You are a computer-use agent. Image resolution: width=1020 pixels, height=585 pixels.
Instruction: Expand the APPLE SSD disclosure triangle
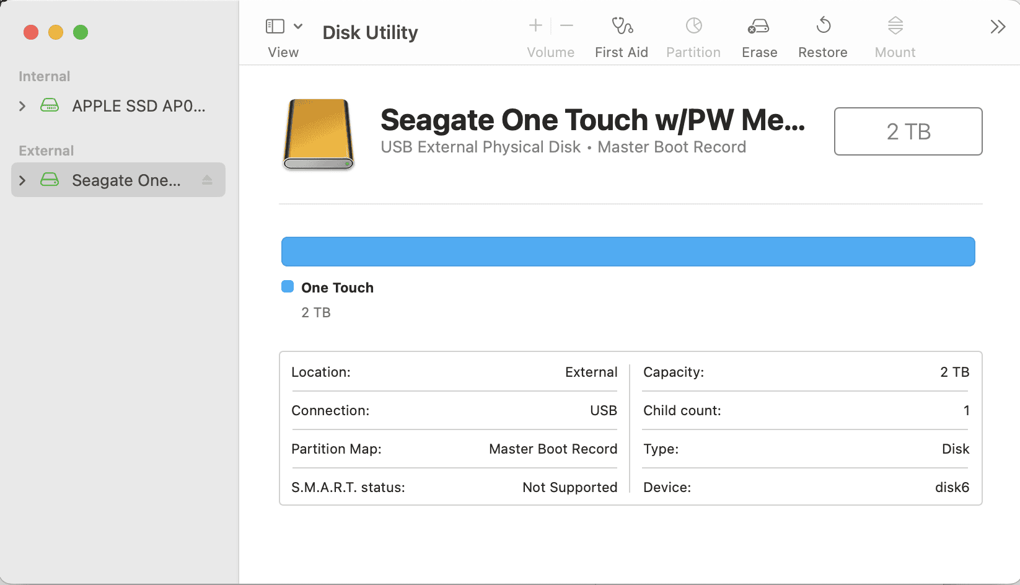coord(22,105)
